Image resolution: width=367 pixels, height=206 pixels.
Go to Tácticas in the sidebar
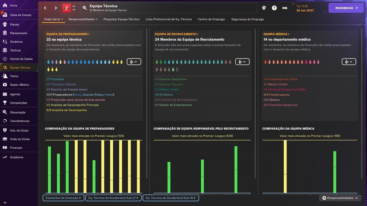click(x=15, y=50)
